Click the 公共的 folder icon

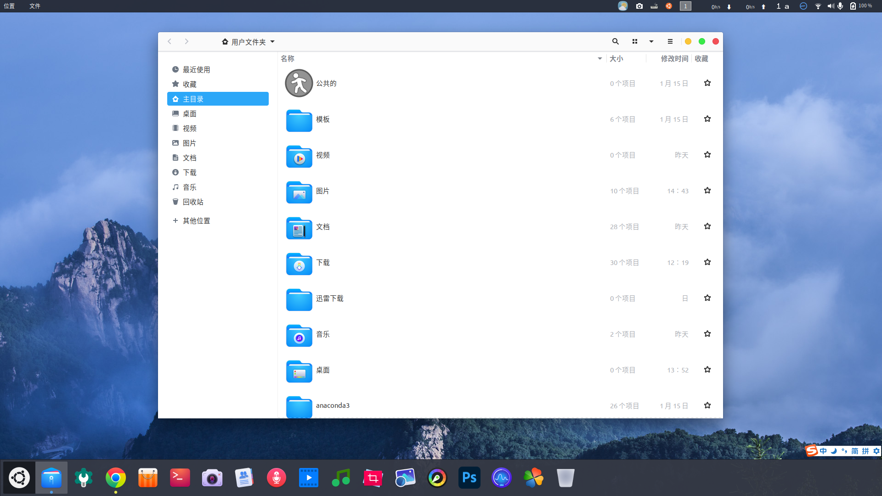coord(299,83)
